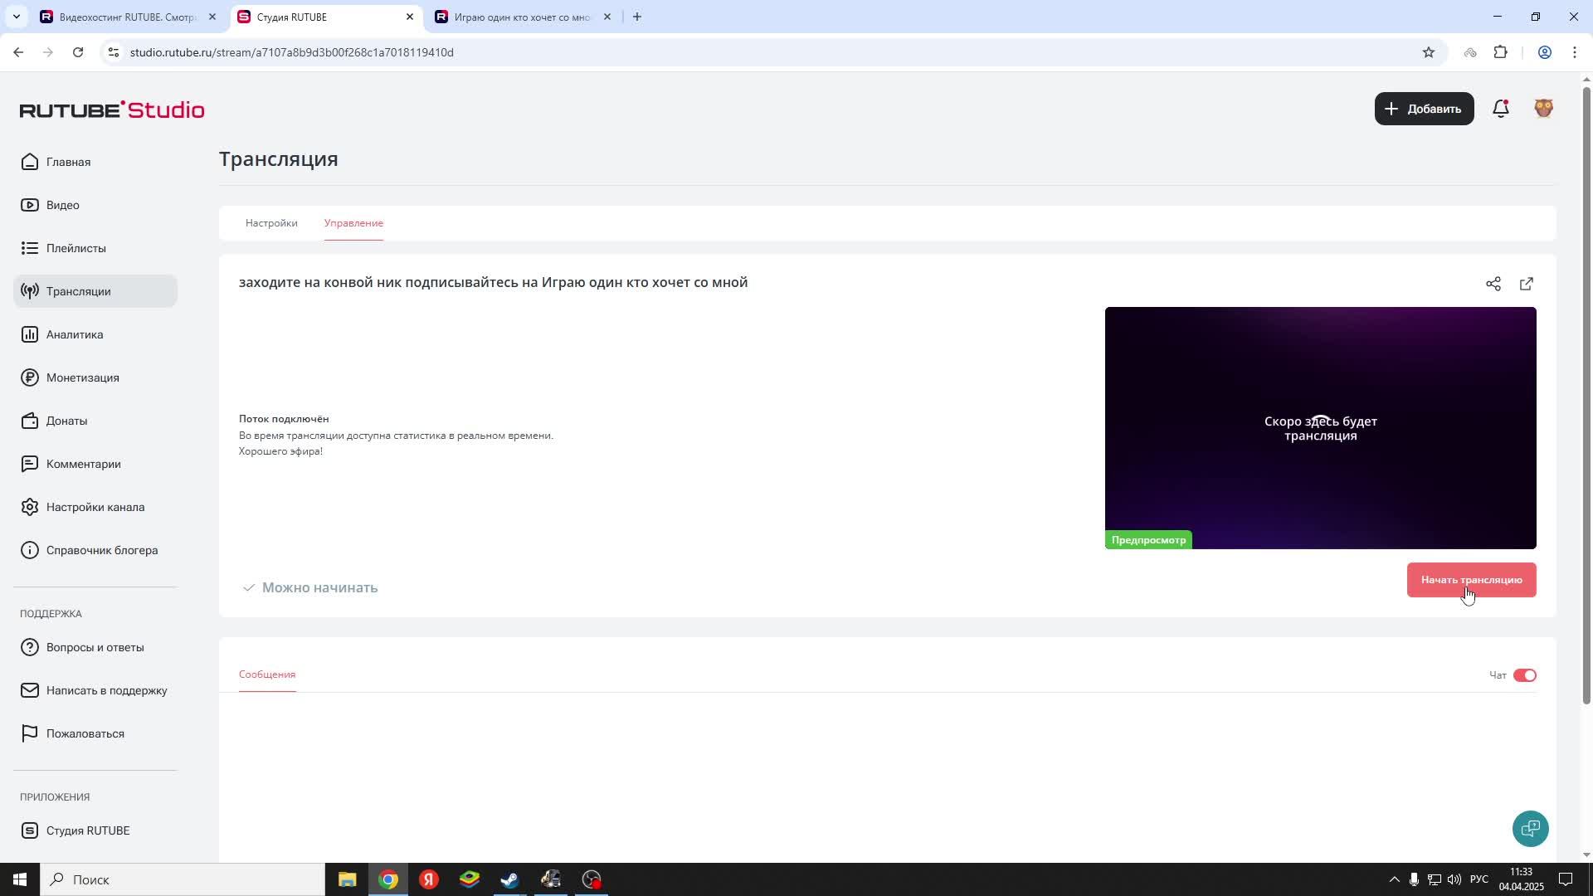This screenshot has height=896, width=1593.
Task: Toggle the Чат switch off
Action: point(1525,675)
